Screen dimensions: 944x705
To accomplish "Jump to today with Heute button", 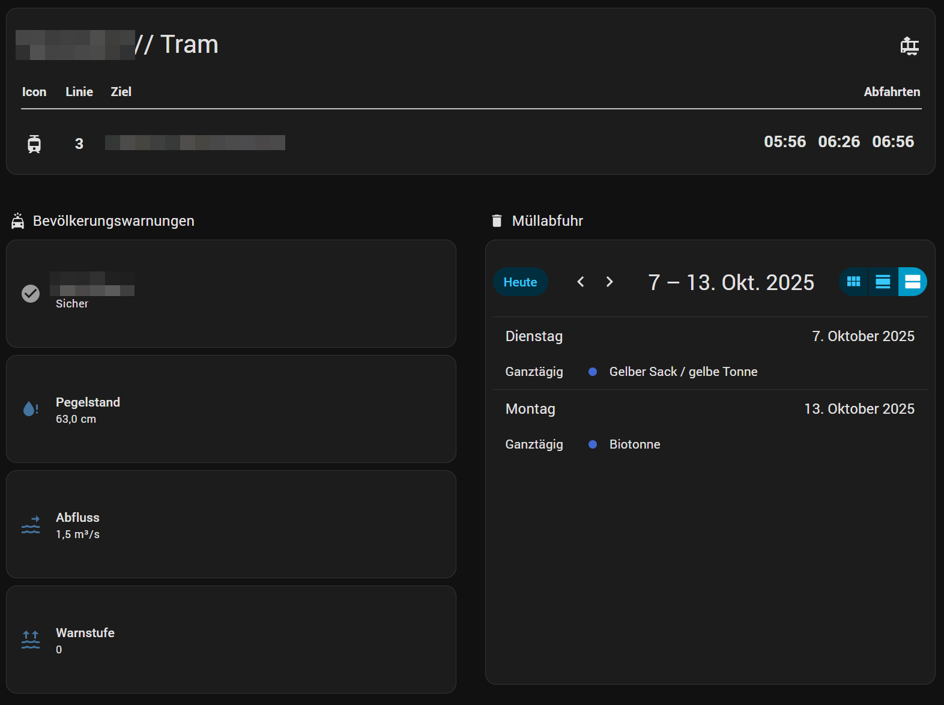I will coord(520,282).
